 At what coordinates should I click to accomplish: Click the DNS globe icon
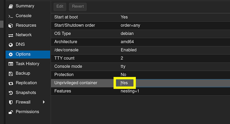coord(11,45)
